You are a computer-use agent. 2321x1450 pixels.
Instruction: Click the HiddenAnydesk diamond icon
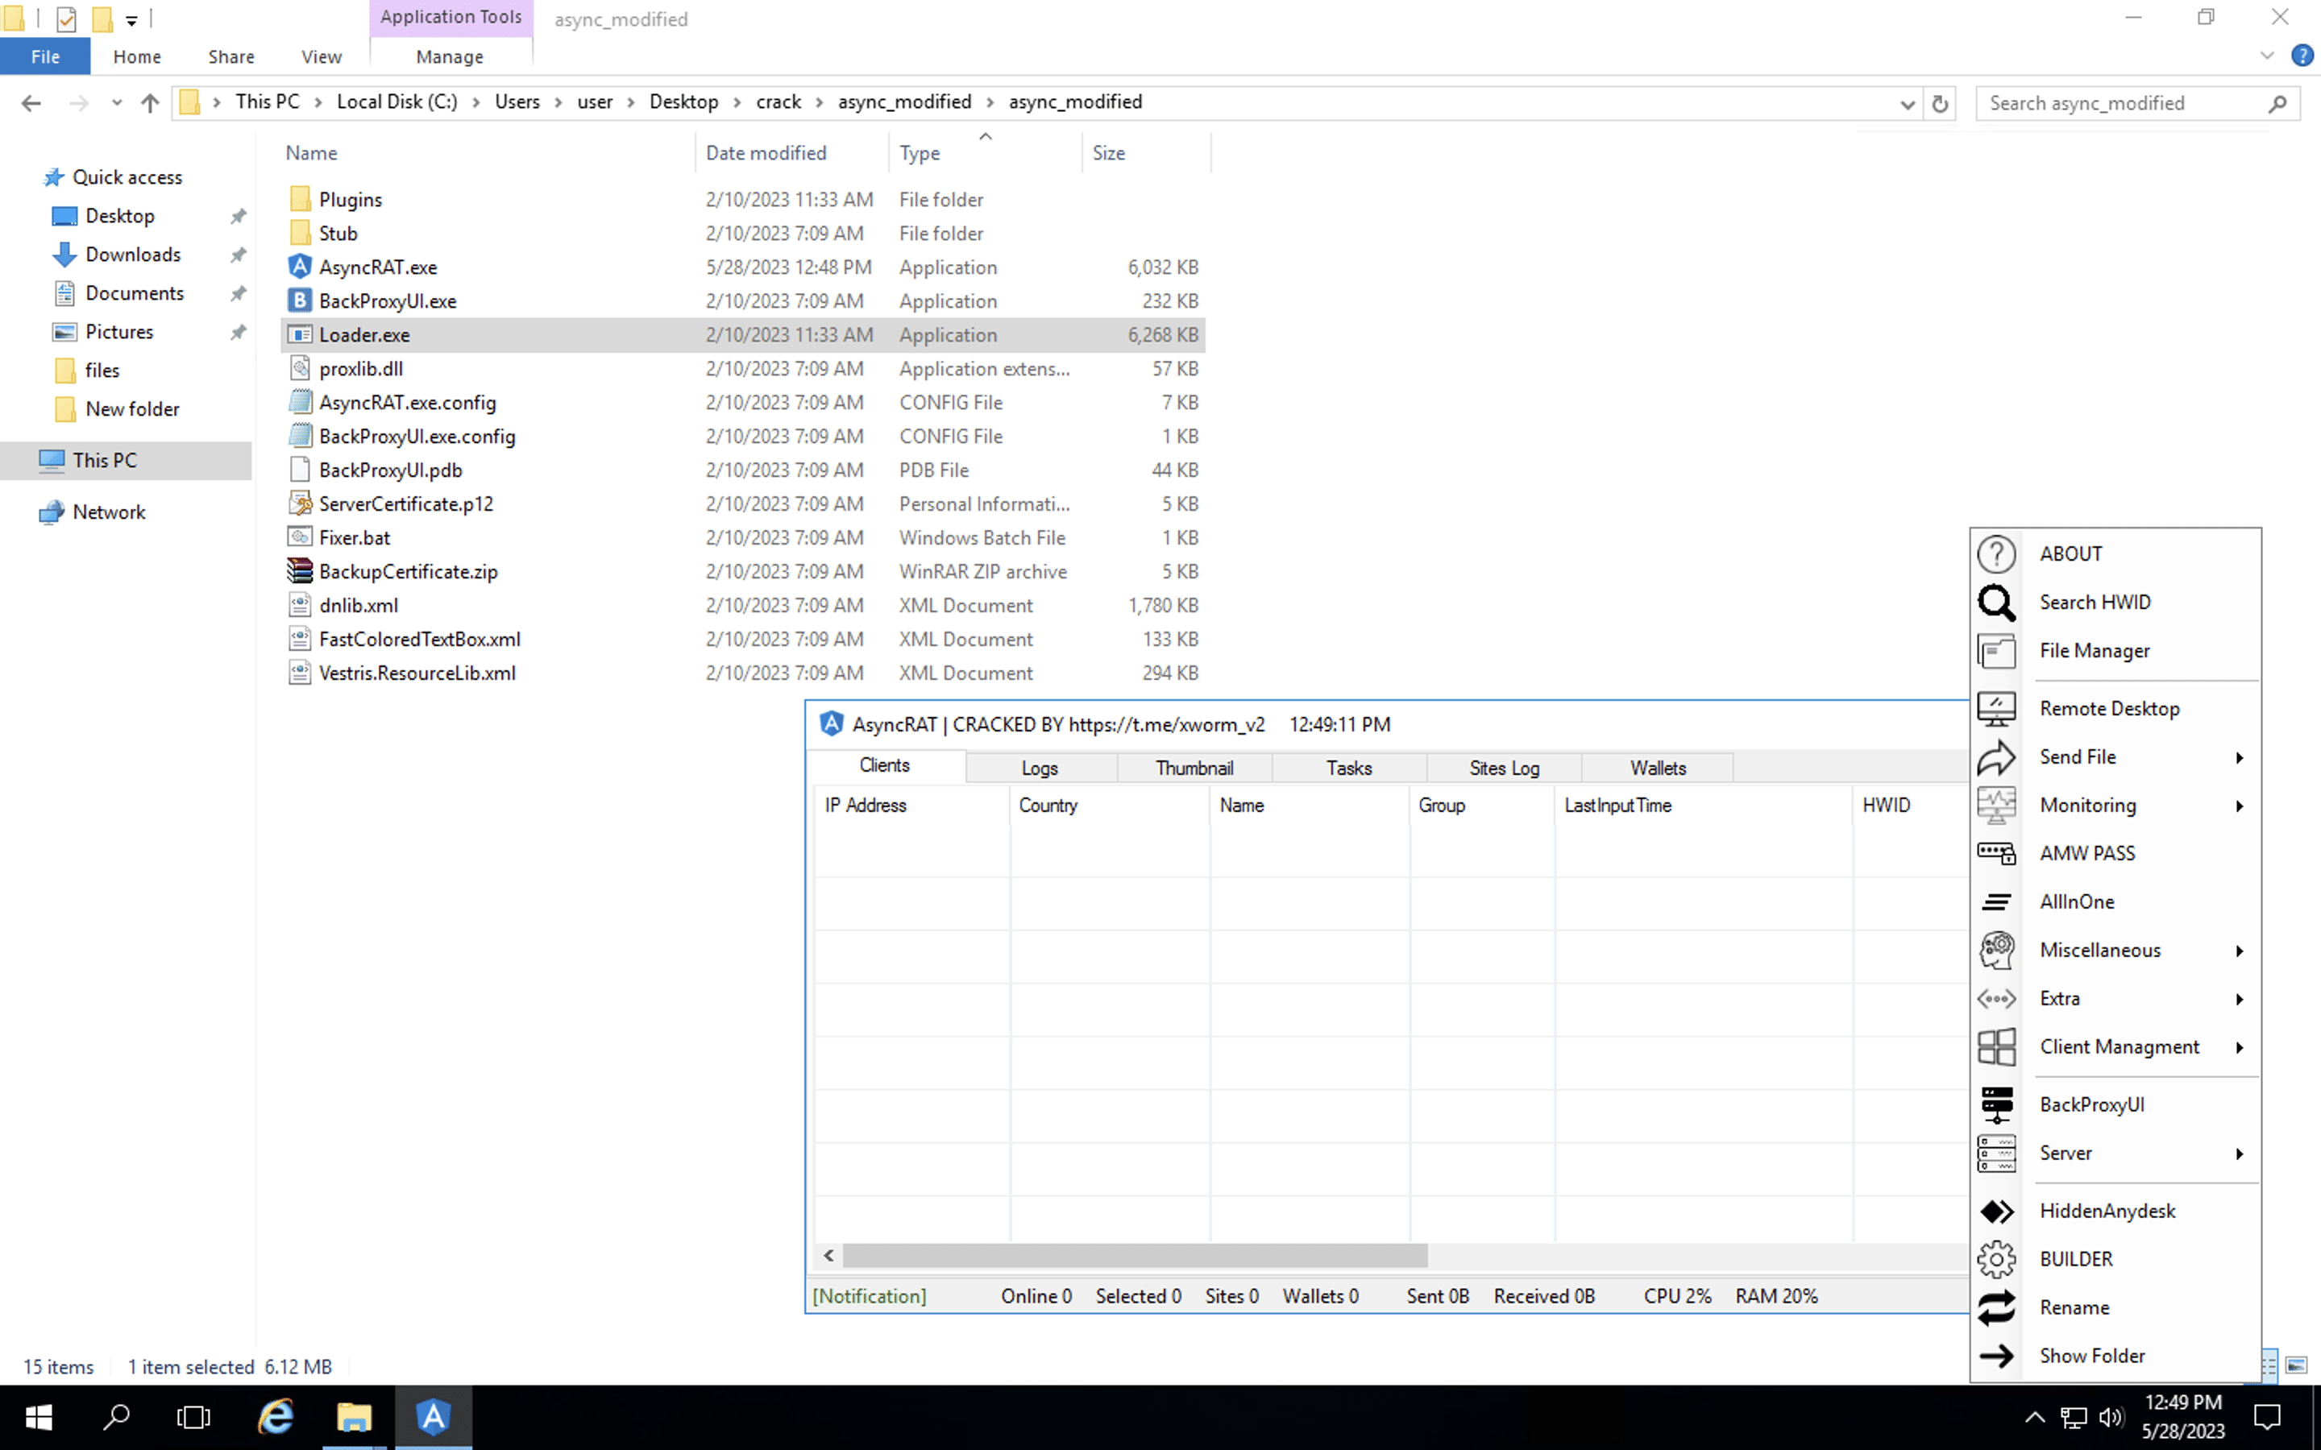(x=1996, y=1212)
